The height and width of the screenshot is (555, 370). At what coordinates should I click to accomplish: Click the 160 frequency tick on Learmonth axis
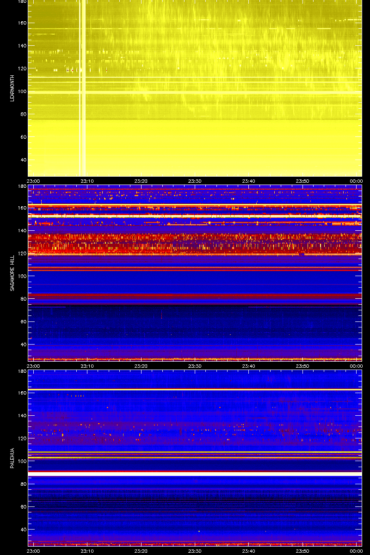[22, 23]
